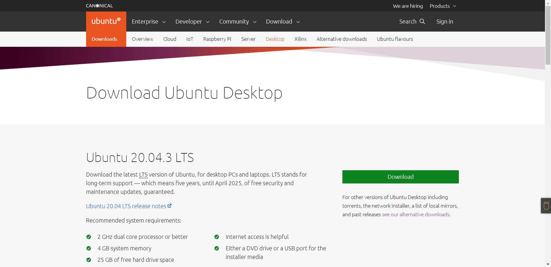Screen dimensions: 551x267
Task: Go to the IoT tab
Action: point(190,39)
